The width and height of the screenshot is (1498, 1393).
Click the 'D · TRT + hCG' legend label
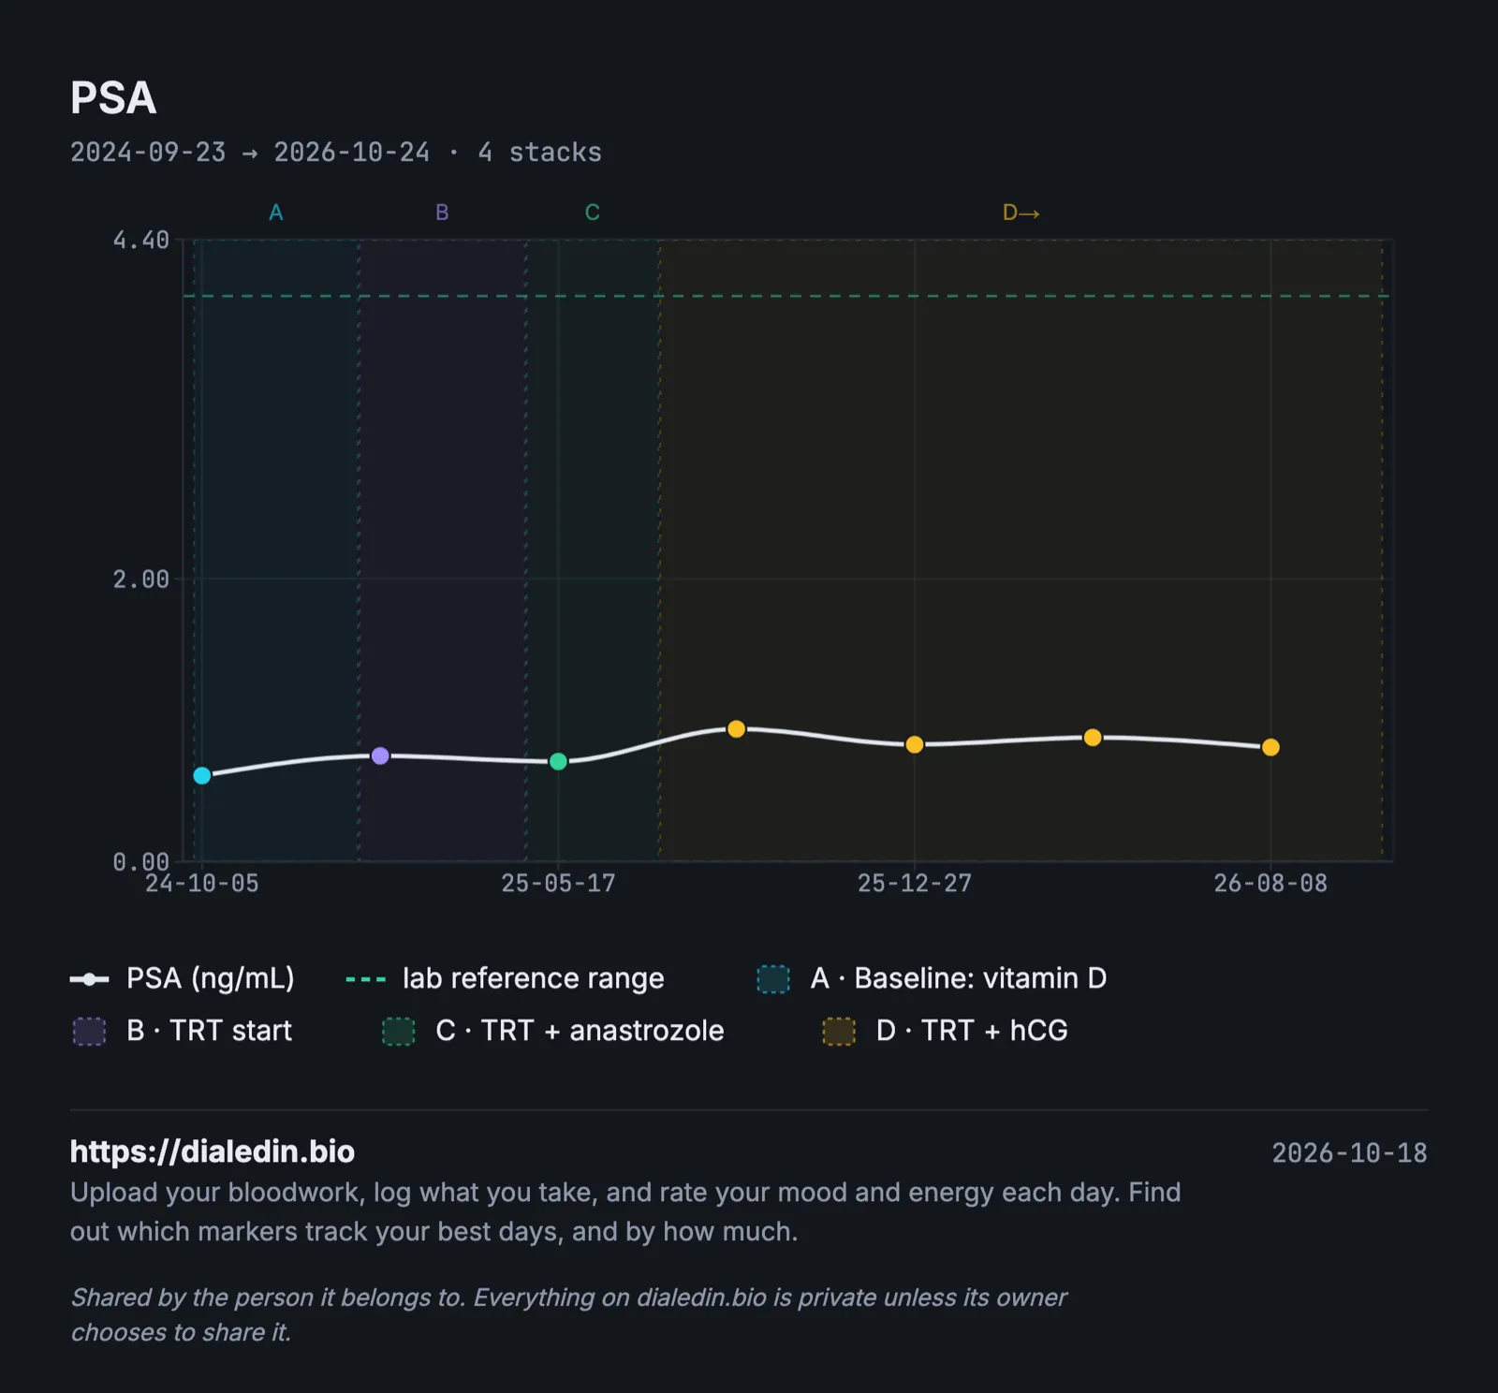972,1031
